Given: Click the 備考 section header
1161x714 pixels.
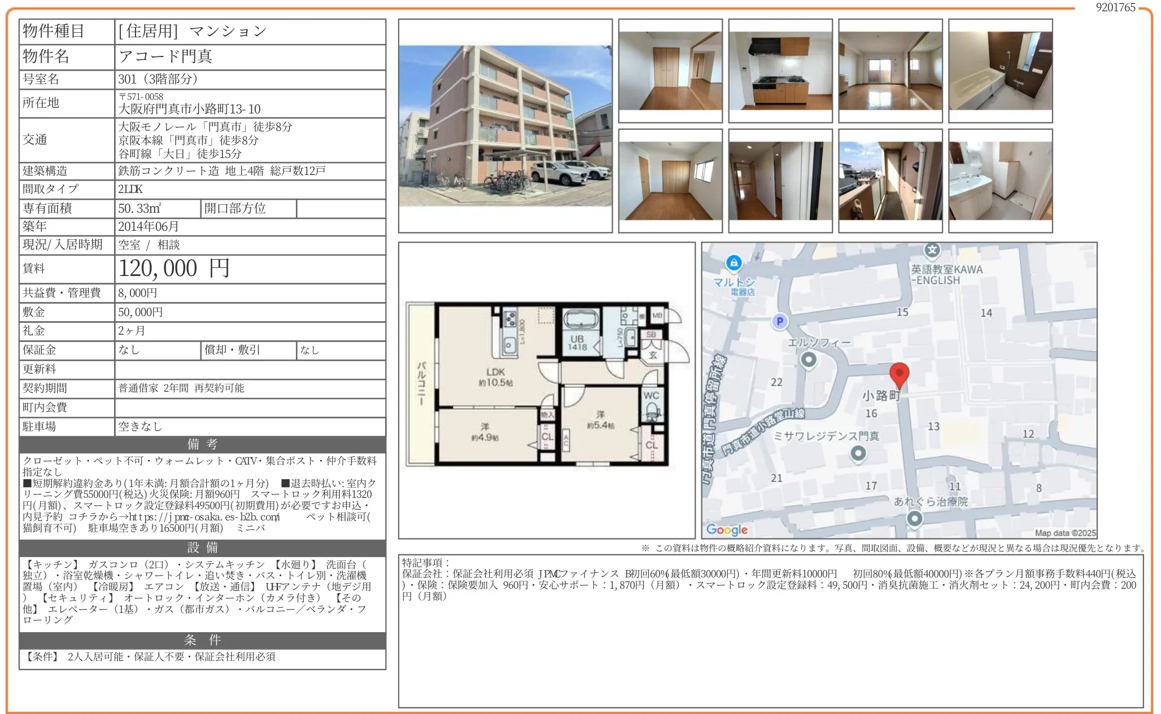Looking at the screenshot, I should tap(202, 444).
